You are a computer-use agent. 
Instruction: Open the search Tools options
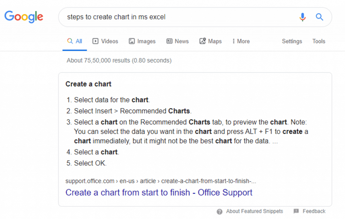coord(319,41)
